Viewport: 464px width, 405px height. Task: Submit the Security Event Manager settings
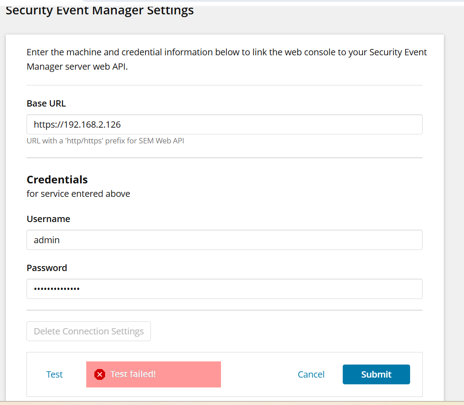[x=376, y=374]
